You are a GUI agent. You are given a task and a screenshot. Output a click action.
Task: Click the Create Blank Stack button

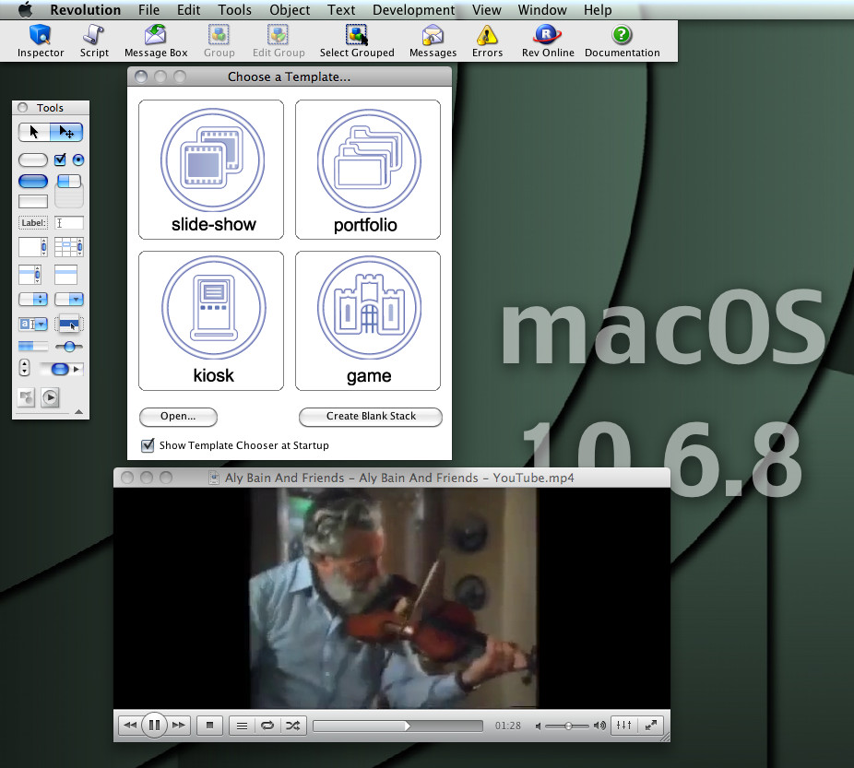click(371, 417)
